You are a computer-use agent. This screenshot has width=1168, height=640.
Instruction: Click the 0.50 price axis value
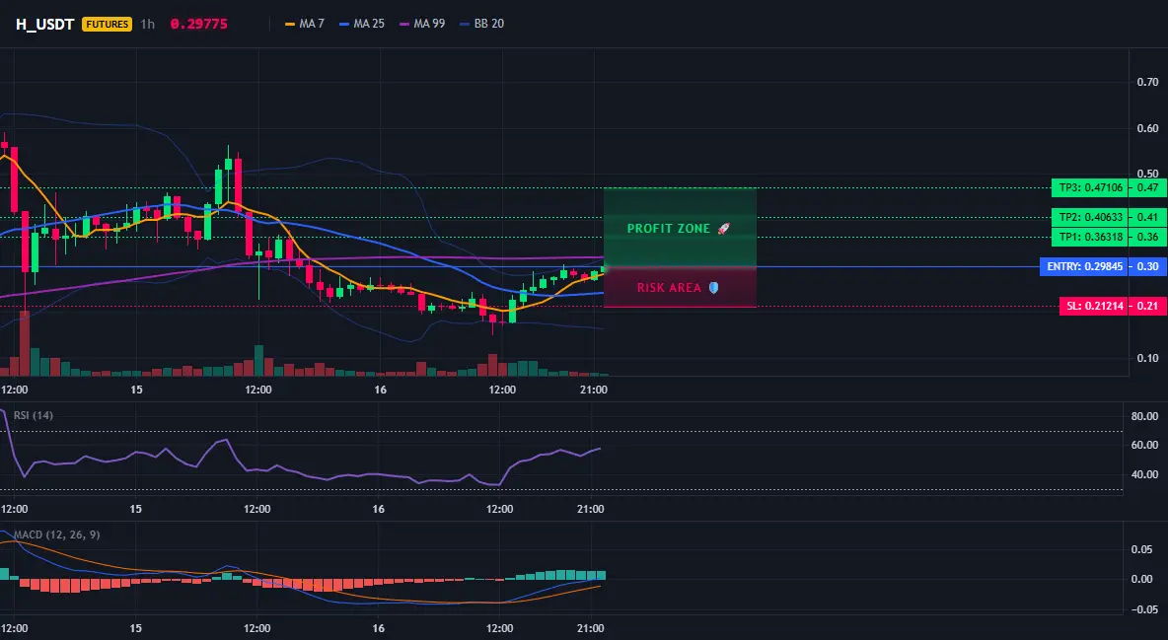tap(1148, 174)
